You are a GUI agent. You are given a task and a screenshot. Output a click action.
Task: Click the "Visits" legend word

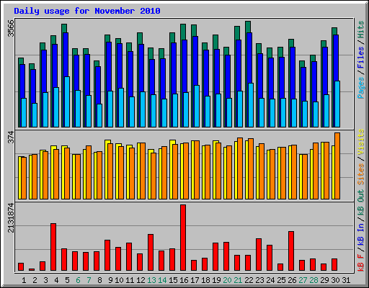pos(361,142)
